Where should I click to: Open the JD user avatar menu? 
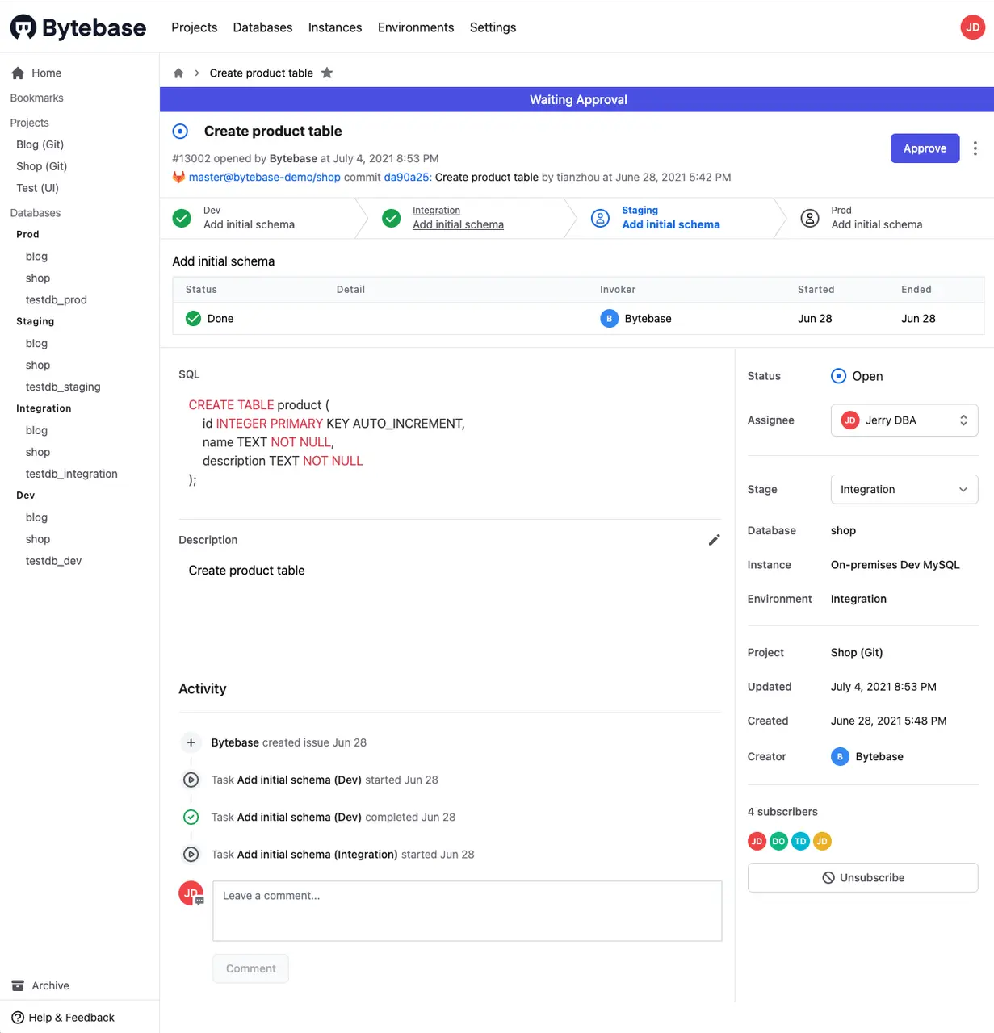click(x=972, y=27)
